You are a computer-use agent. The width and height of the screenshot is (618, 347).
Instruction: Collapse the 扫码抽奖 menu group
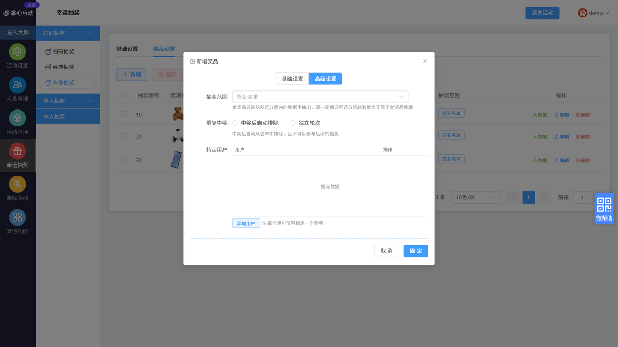click(68, 33)
